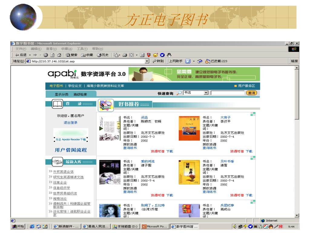Click the 词品 book cover thumbnail
Viewport: 310px width, 233px height.
(110, 128)
